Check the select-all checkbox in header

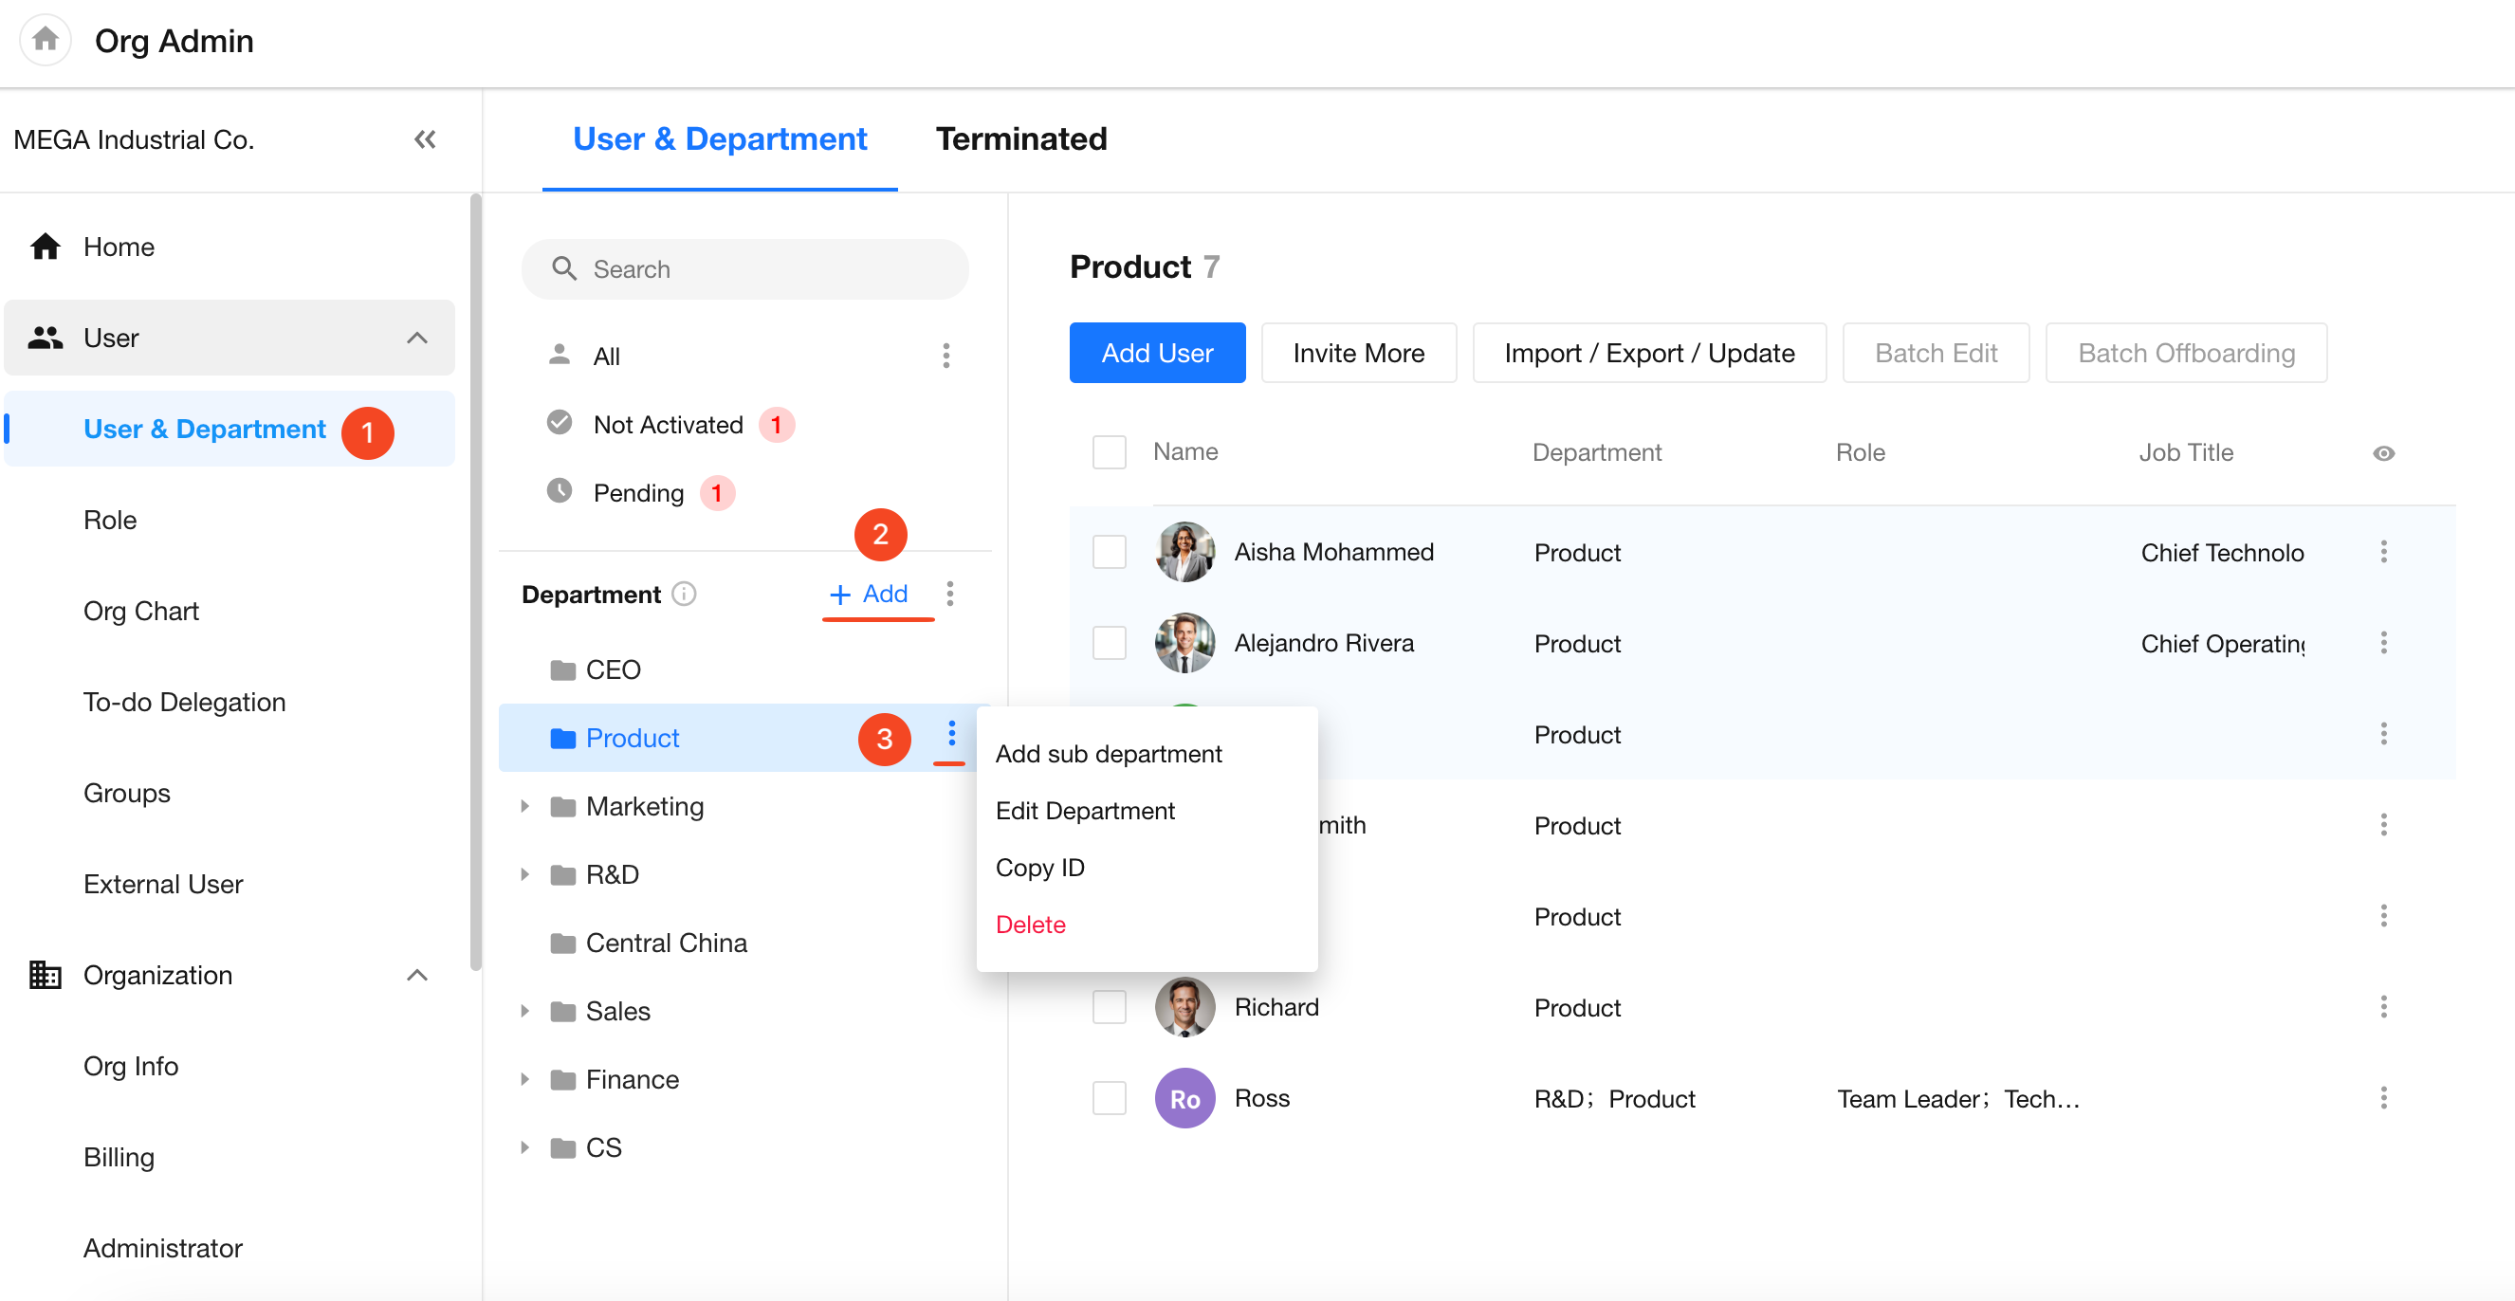(1108, 452)
